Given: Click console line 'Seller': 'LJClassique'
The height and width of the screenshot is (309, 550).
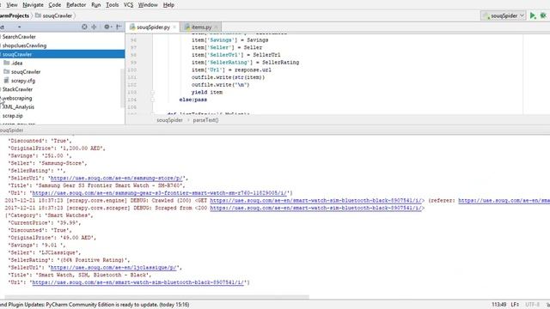Looking at the screenshot, I should 44,252.
